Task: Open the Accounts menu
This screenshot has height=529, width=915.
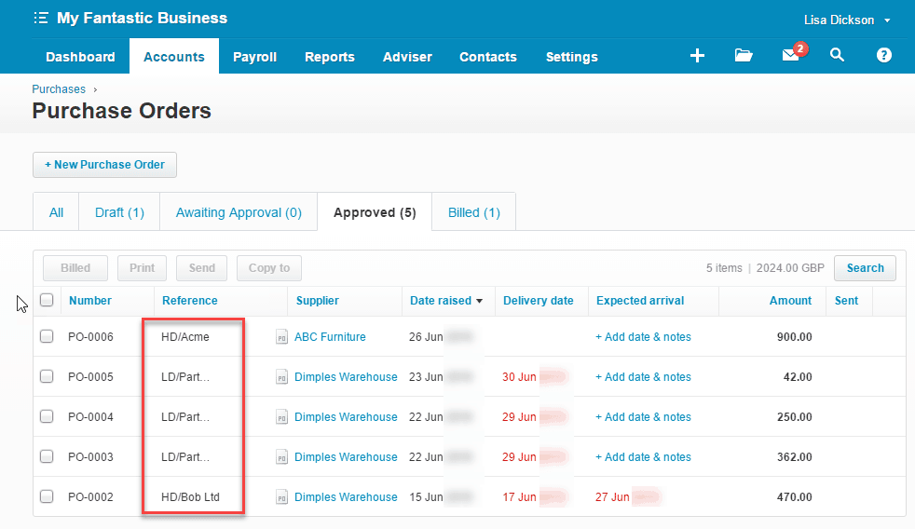Action: (174, 57)
